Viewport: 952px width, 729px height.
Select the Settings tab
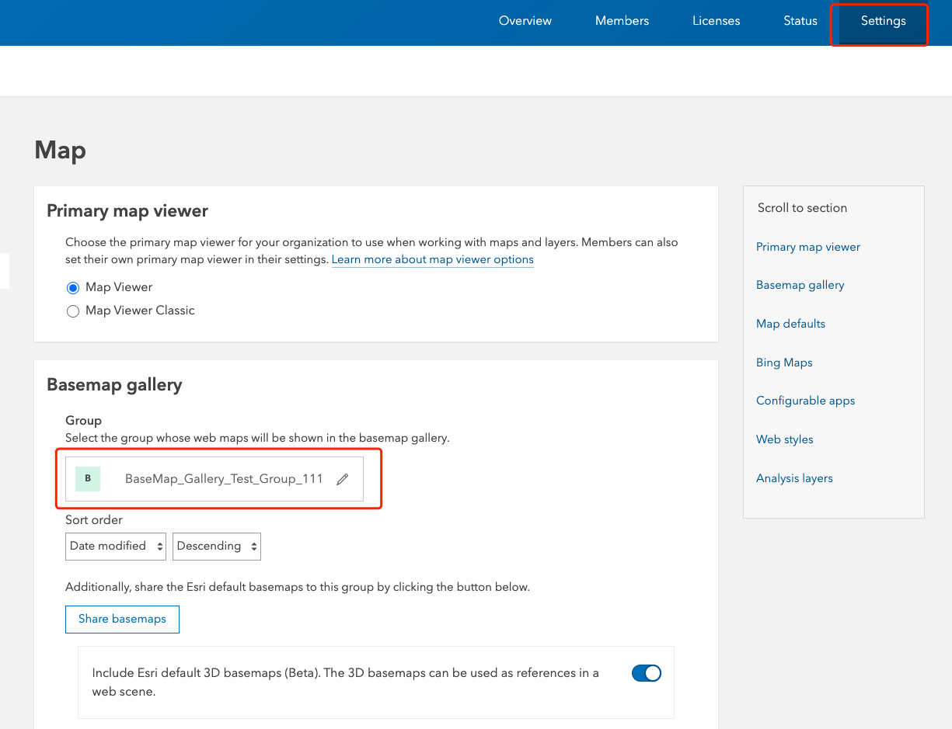pyautogui.click(x=883, y=21)
